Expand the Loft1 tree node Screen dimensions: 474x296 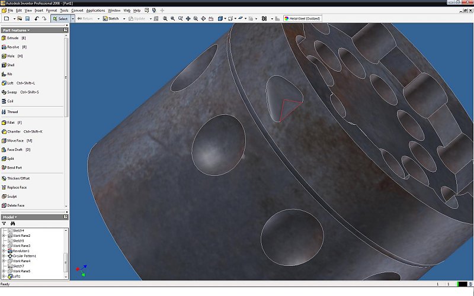pyautogui.click(x=4, y=276)
